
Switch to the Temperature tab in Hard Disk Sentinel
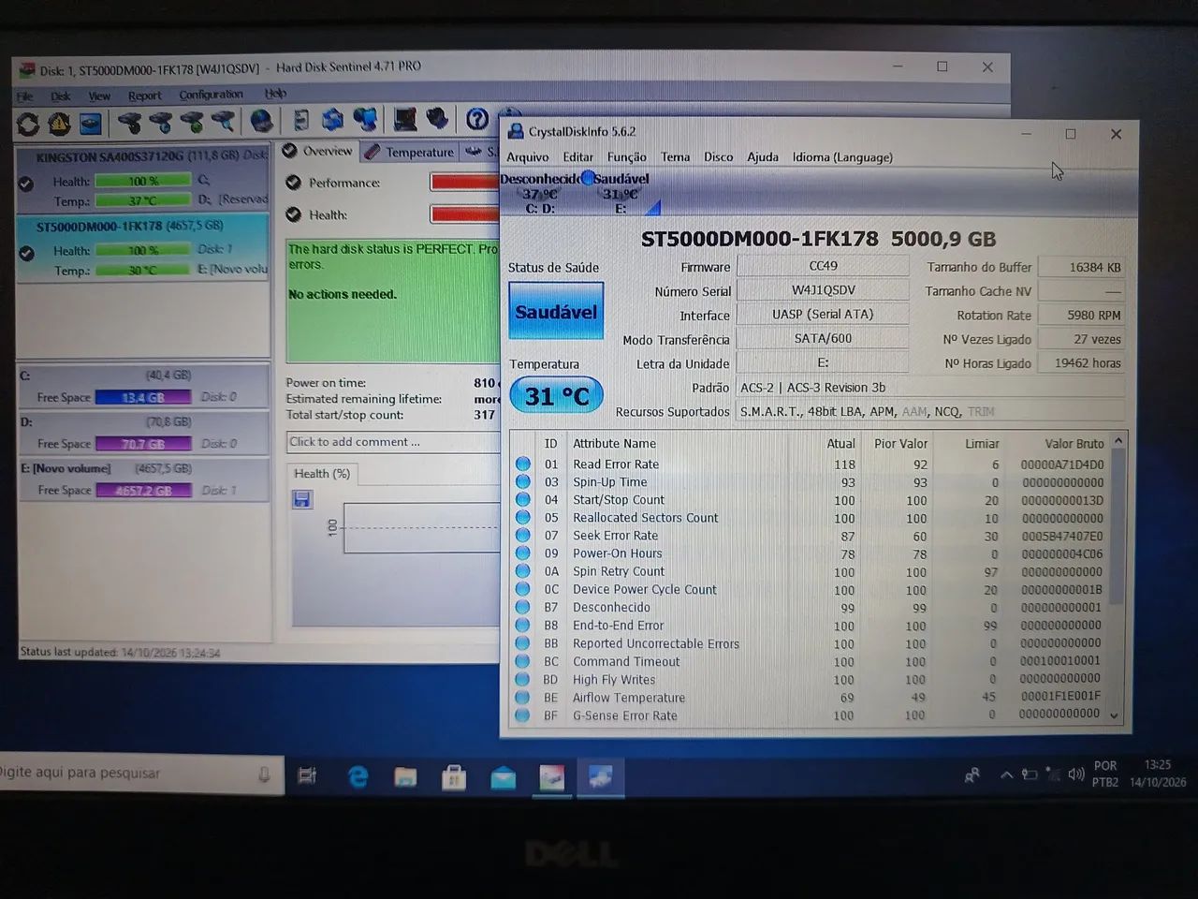click(x=410, y=152)
